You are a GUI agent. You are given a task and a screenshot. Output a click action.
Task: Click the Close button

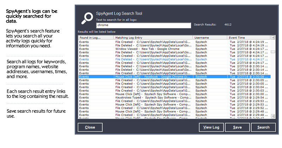pos(90,127)
